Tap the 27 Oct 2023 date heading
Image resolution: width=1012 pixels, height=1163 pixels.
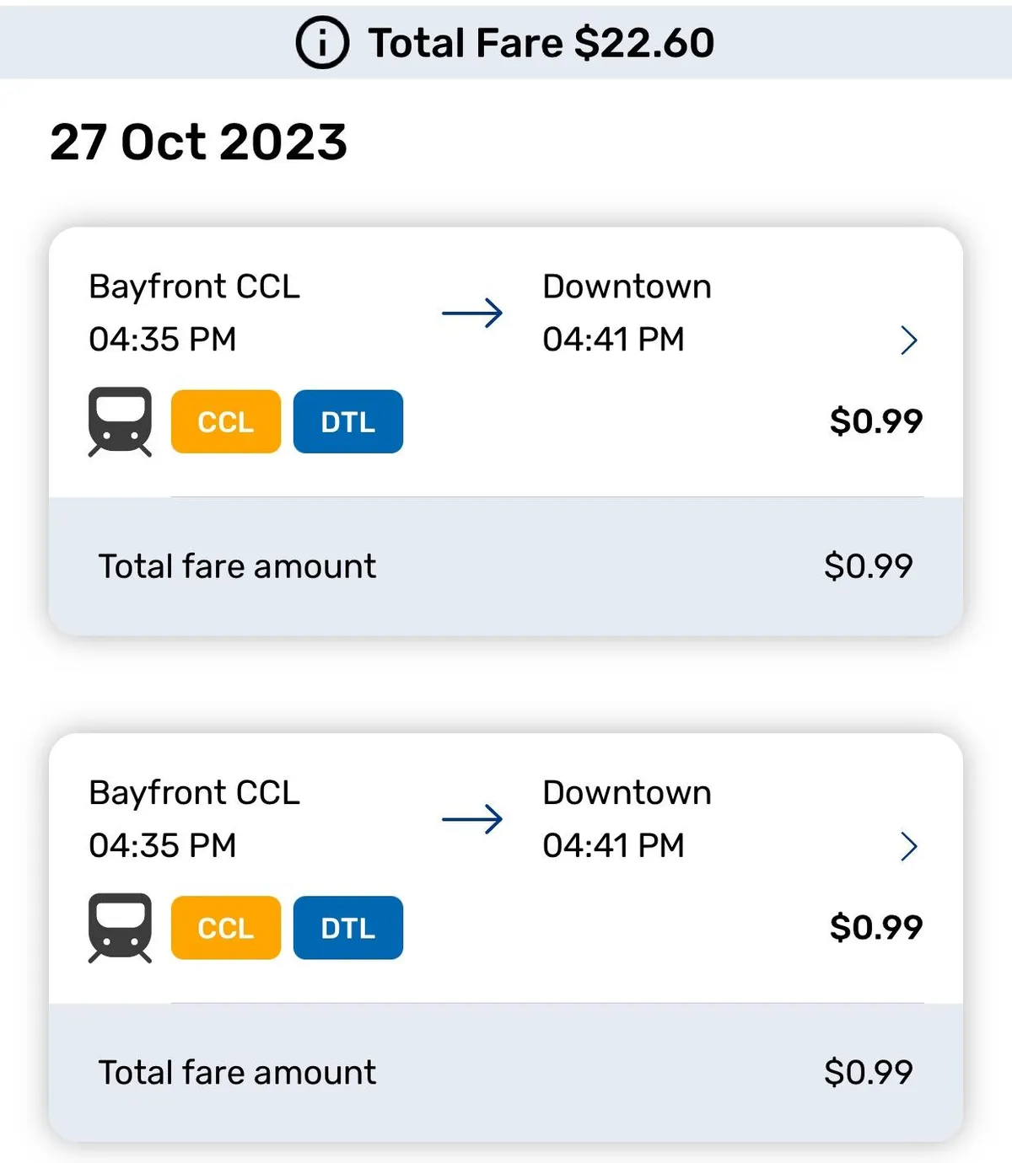coord(198,142)
